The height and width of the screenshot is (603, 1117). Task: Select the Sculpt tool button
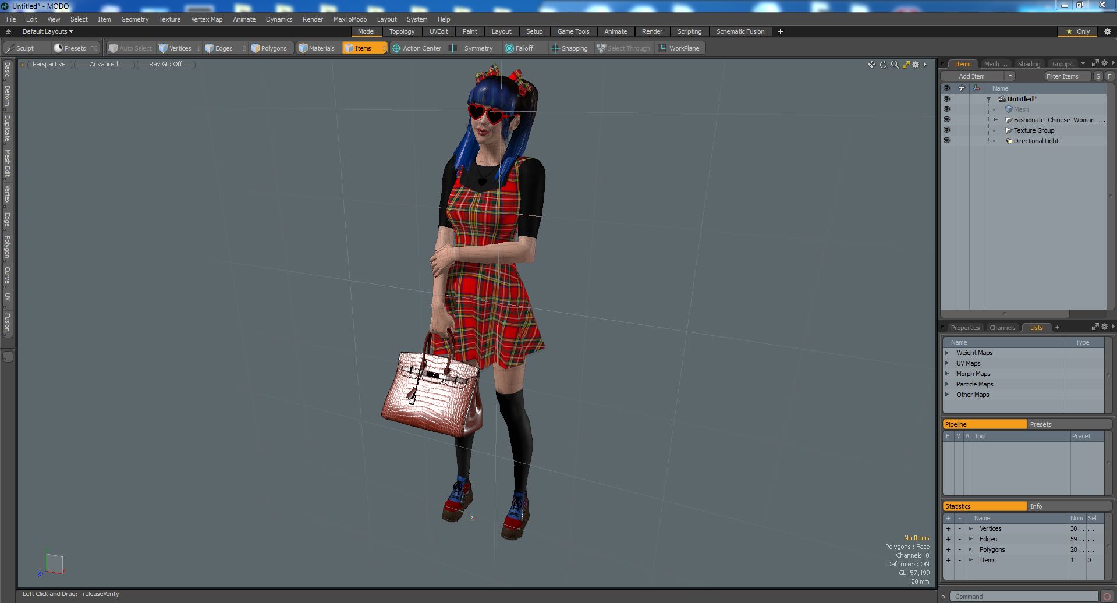(x=26, y=48)
